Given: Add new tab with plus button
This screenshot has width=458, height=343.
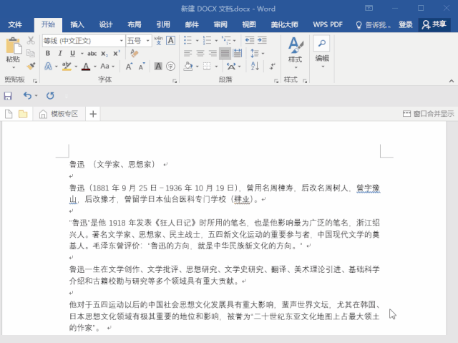Looking at the screenshot, I should [x=93, y=114].
